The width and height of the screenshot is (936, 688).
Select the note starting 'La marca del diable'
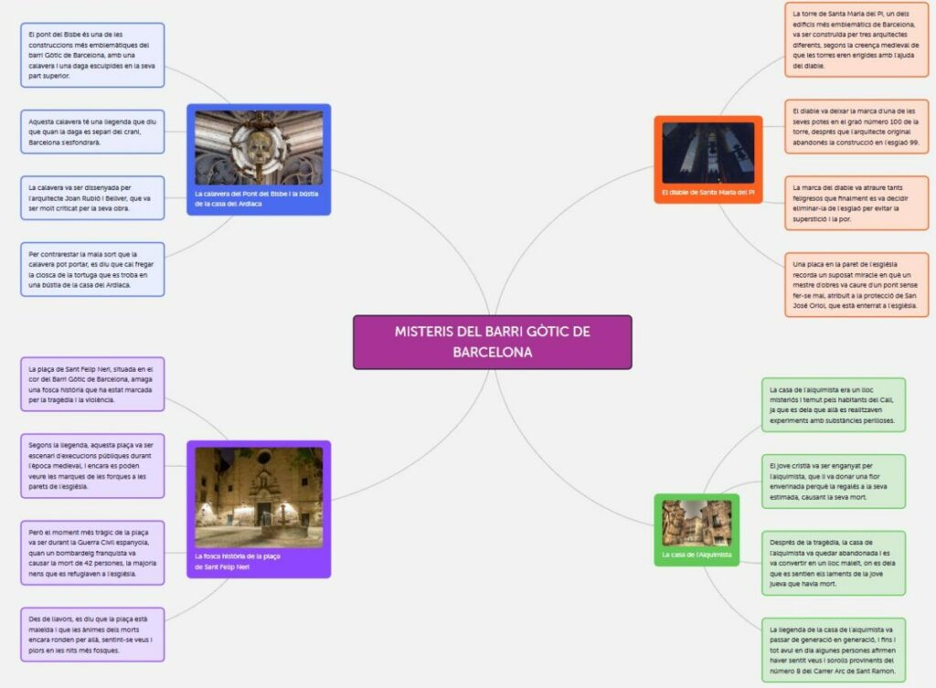click(856, 204)
